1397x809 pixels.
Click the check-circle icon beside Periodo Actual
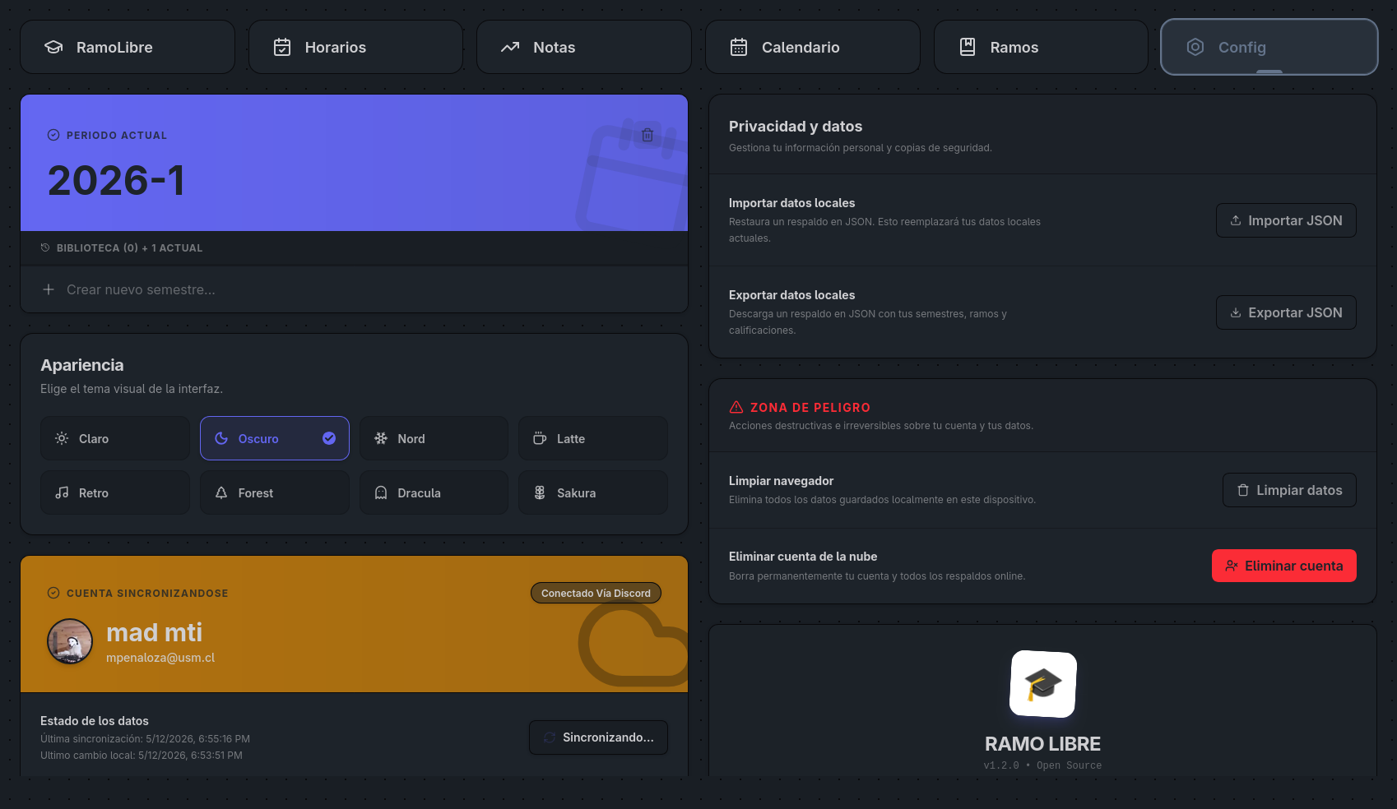(x=53, y=135)
